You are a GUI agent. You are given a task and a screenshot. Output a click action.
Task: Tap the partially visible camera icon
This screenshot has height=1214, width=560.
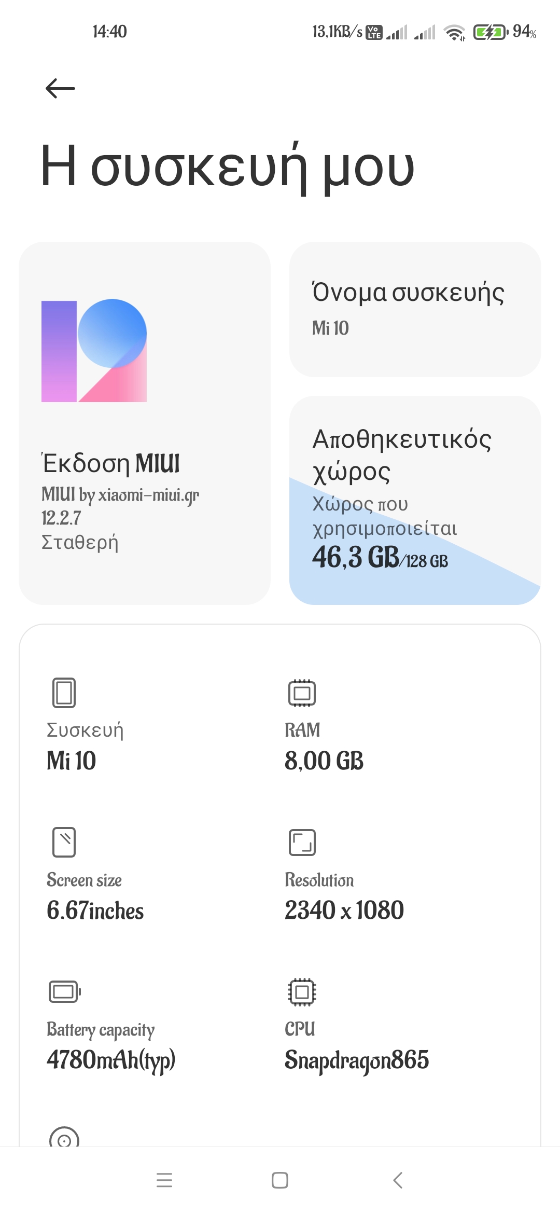point(64,1138)
